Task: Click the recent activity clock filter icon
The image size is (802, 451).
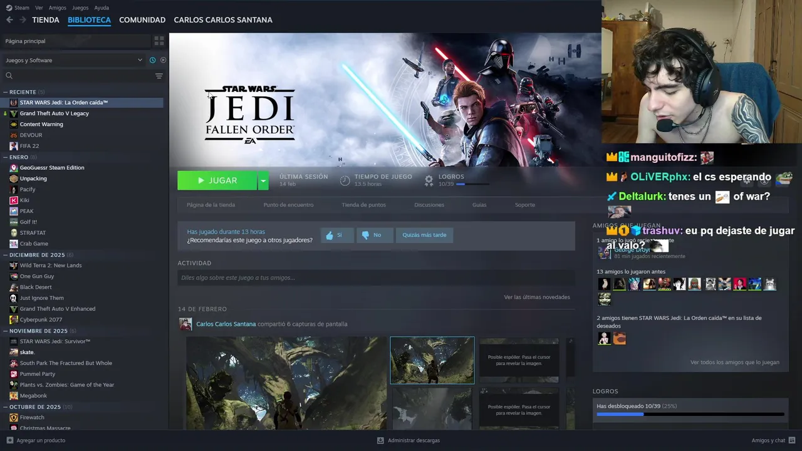Action: (152, 60)
